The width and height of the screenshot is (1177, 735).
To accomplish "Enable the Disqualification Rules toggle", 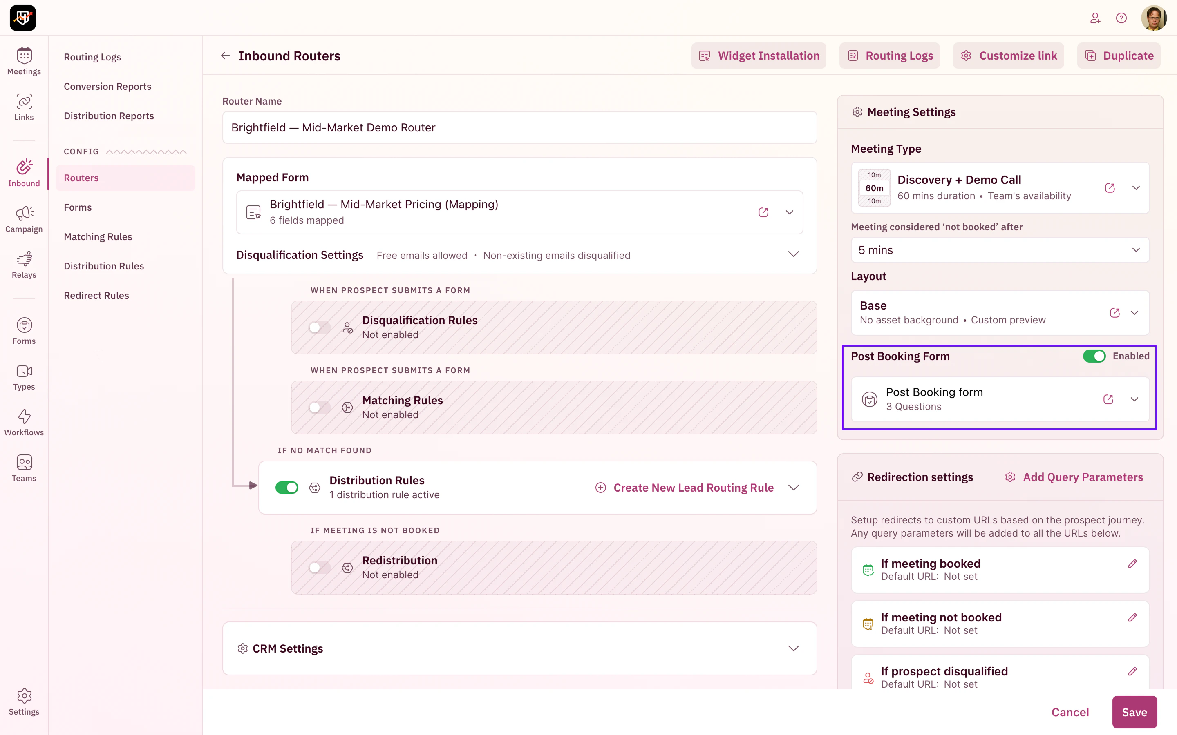I will [320, 327].
